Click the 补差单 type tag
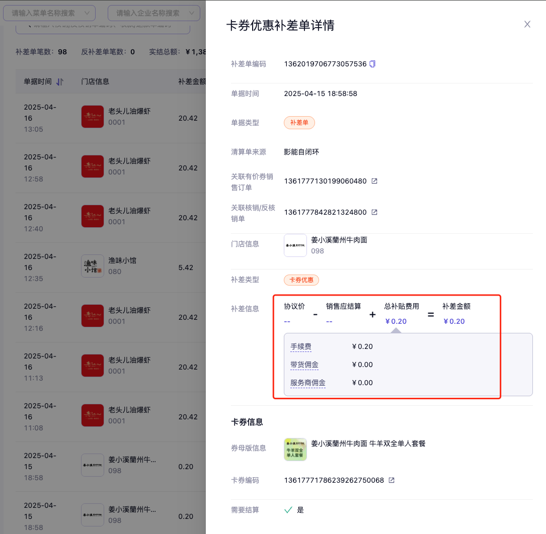 [x=299, y=123]
